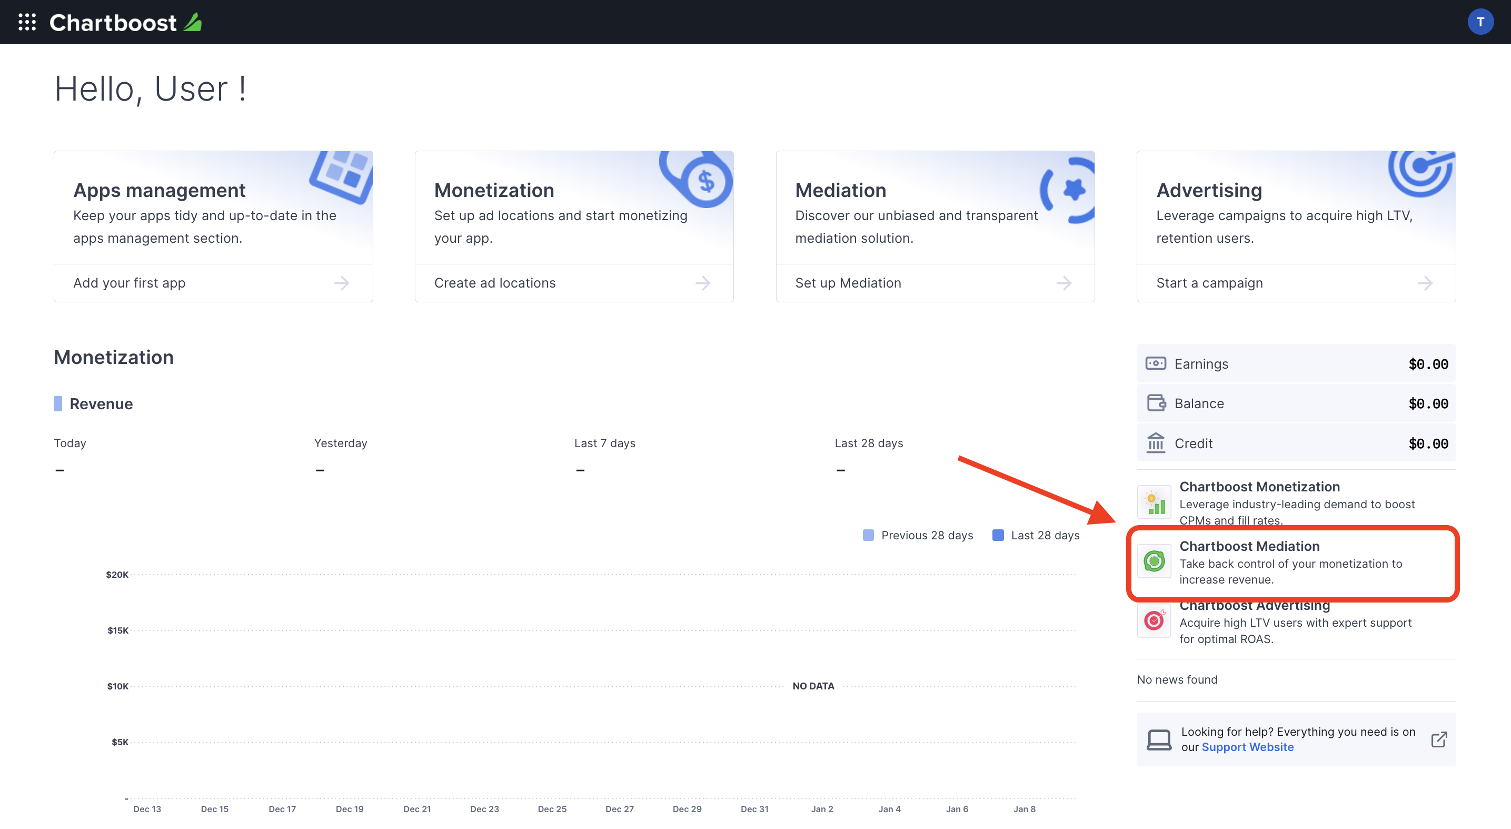The width and height of the screenshot is (1511, 829).
Task: Click the Support Website external link
Action: 1439,738
